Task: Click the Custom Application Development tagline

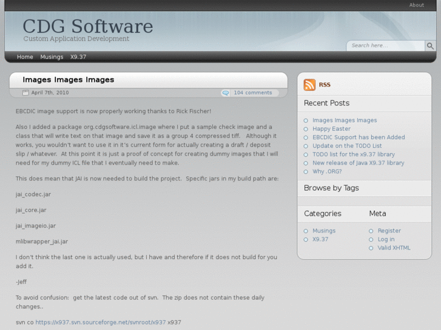Action: (76, 39)
